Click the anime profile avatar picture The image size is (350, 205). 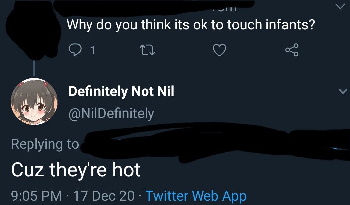coord(34,101)
